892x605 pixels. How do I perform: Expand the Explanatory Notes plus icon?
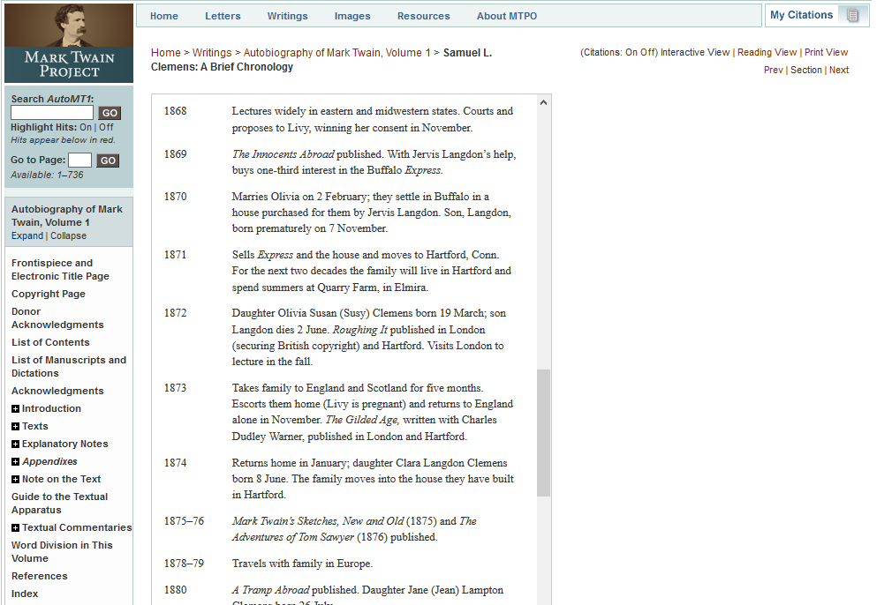pos(15,444)
